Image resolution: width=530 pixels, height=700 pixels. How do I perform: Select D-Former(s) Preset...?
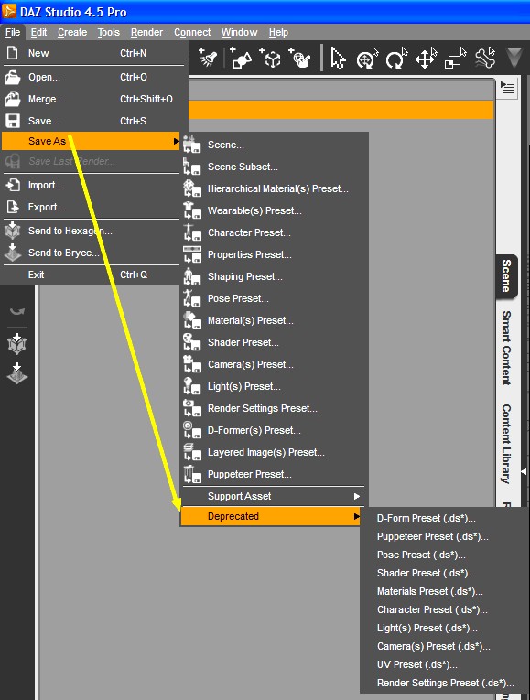(x=273, y=430)
